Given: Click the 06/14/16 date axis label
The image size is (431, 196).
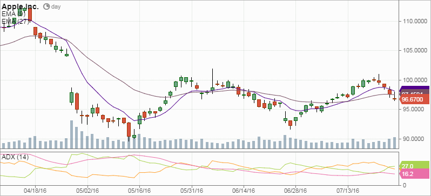Looking at the screenshot, I should click(244, 191).
